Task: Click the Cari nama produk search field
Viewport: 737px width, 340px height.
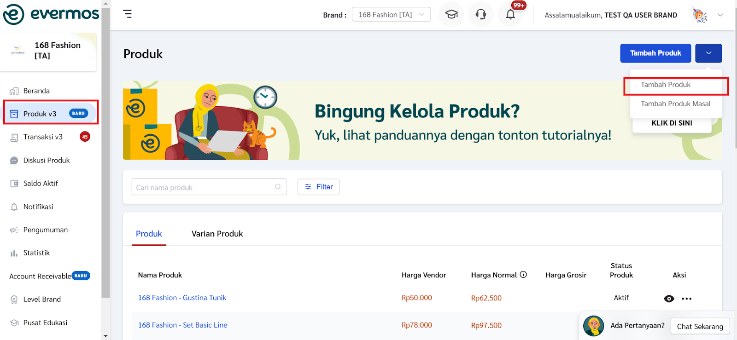Action: (209, 187)
